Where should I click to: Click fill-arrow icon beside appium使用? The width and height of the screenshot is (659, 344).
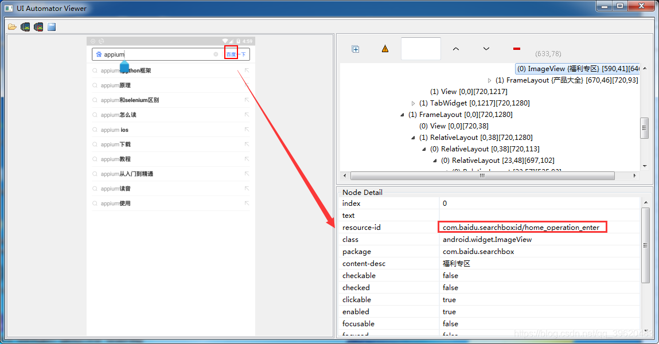click(x=247, y=203)
